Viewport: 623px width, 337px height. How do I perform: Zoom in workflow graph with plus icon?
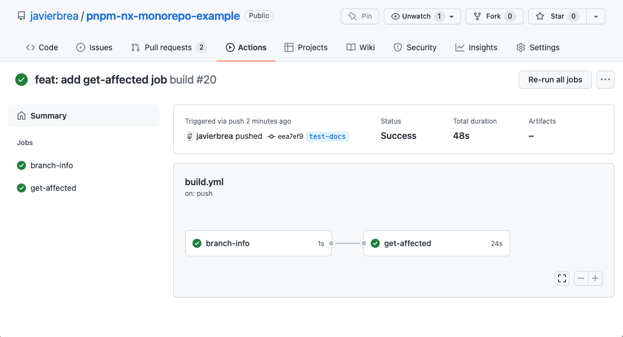pyautogui.click(x=595, y=278)
